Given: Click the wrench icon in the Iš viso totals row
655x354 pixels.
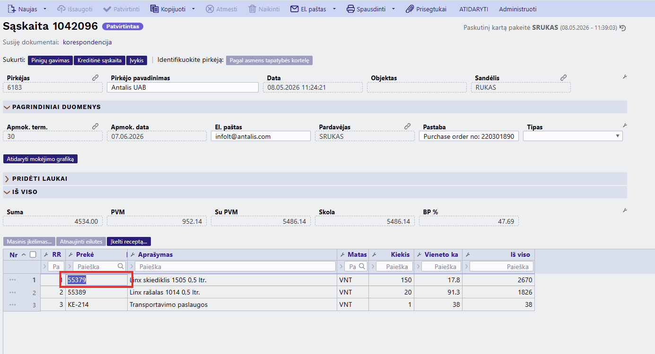Looking at the screenshot, I should click(x=625, y=211).
